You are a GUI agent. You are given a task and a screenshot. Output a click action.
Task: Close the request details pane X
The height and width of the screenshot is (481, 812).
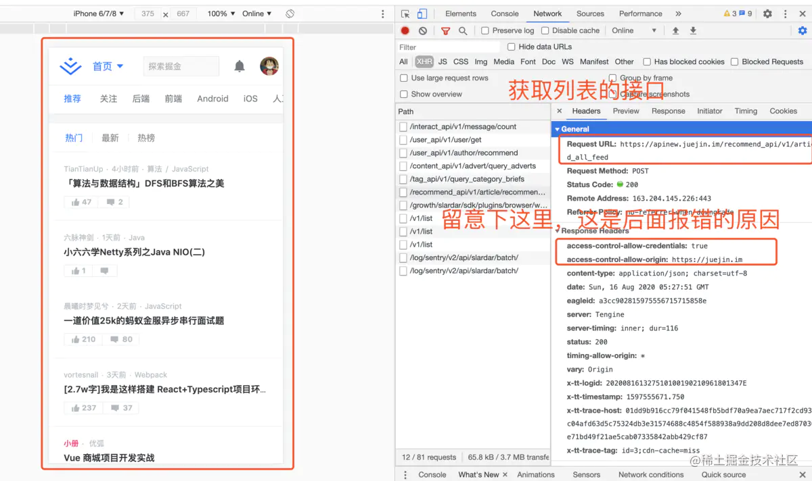[560, 111]
